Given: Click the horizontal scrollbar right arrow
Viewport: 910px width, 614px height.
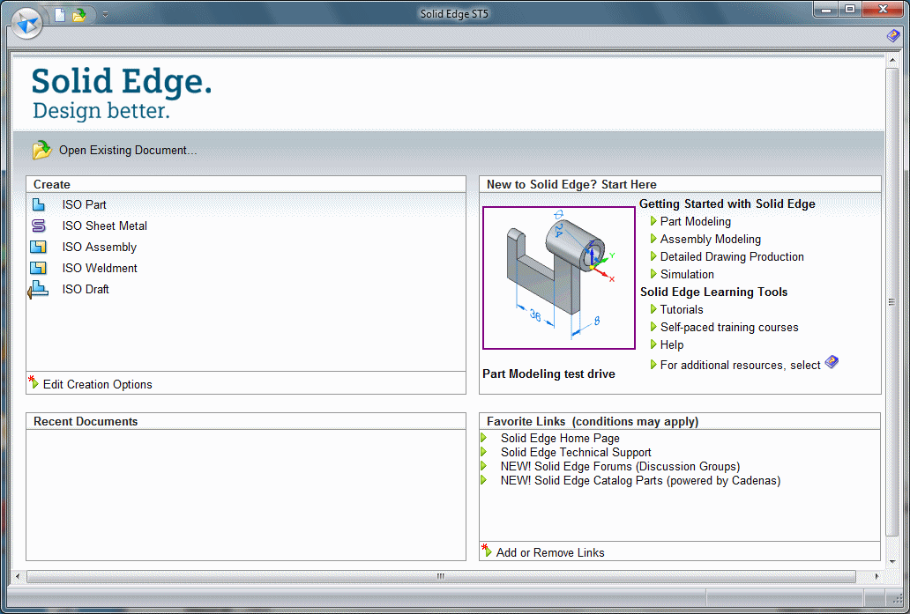Looking at the screenshot, I should pyautogui.click(x=876, y=576).
